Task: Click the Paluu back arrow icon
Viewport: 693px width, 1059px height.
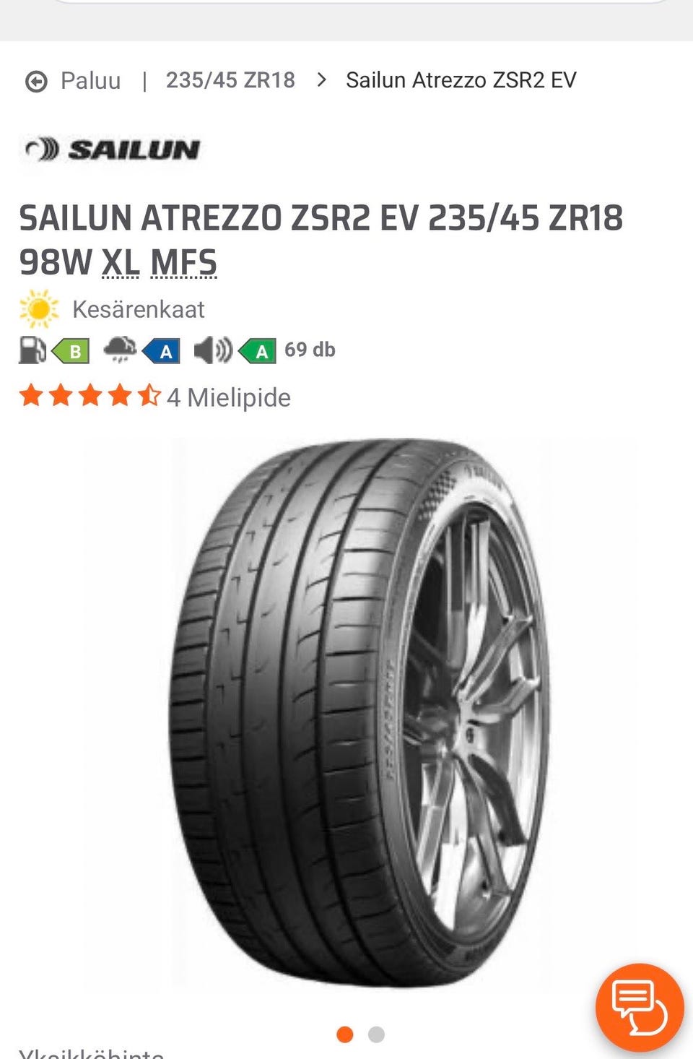Action: click(x=36, y=82)
